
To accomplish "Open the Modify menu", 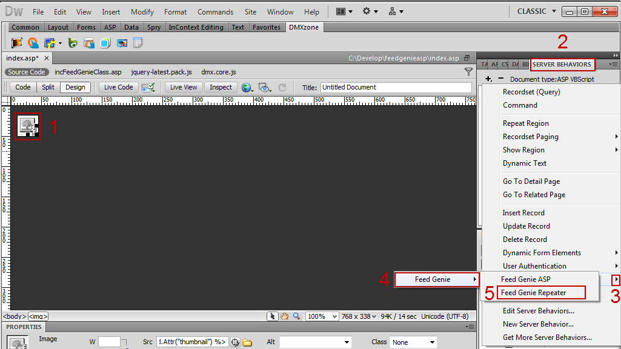I will pos(142,12).
